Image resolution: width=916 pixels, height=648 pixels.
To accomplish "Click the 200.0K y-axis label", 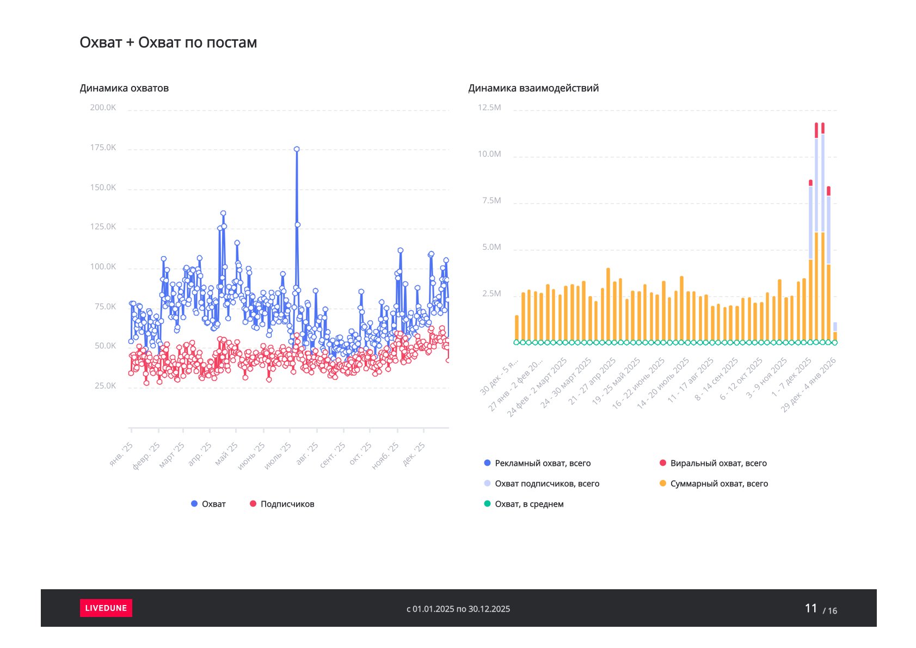I will tap(103, 108).
